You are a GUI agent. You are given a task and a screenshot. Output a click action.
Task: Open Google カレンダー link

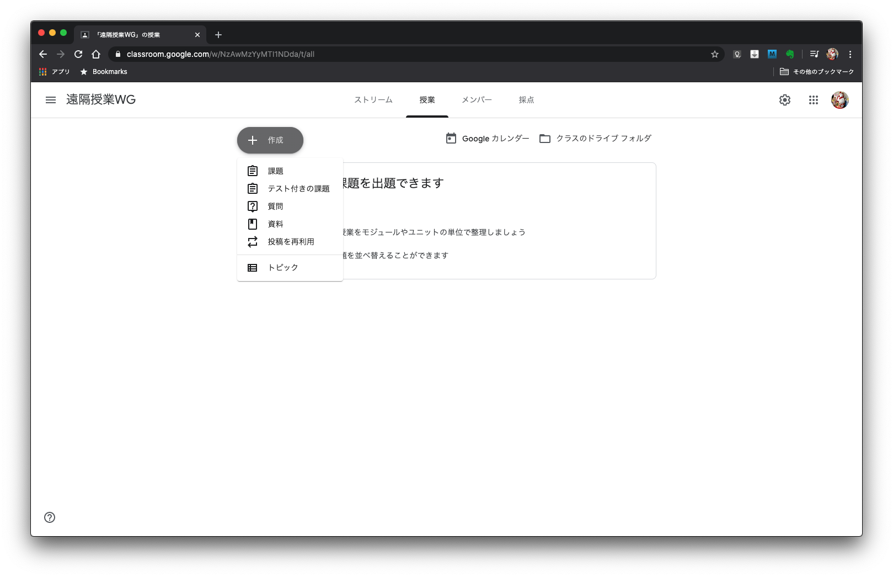point(488,139)
